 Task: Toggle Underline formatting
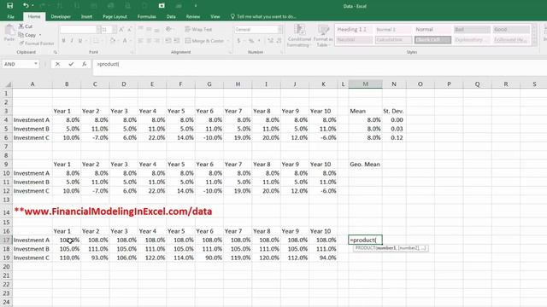[x=80, y=41]
